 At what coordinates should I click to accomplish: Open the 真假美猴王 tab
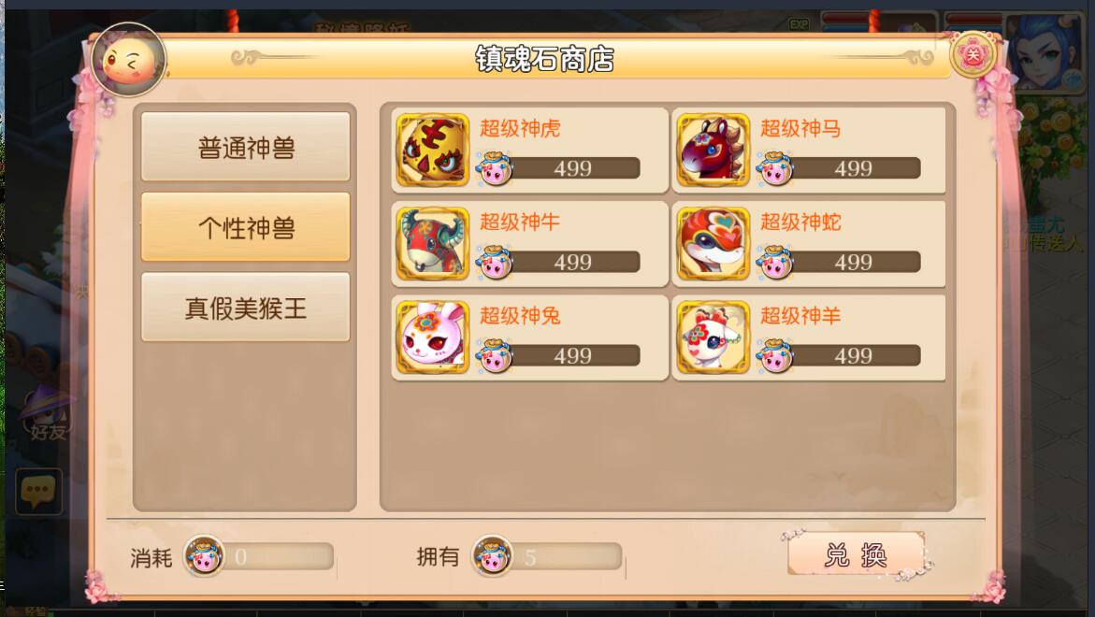pyautogui.click(x=246, y=308)
